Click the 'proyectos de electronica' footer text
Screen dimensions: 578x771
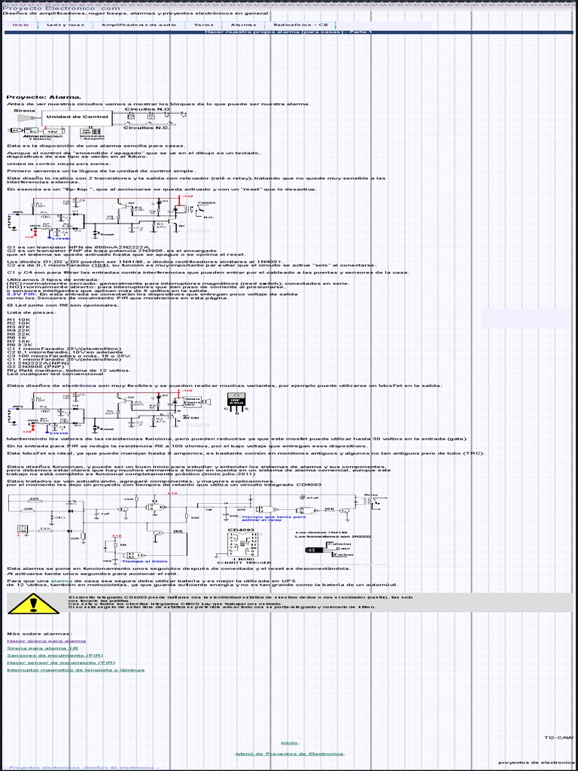pos(537,762)
